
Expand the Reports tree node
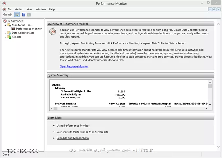(5, 37)
